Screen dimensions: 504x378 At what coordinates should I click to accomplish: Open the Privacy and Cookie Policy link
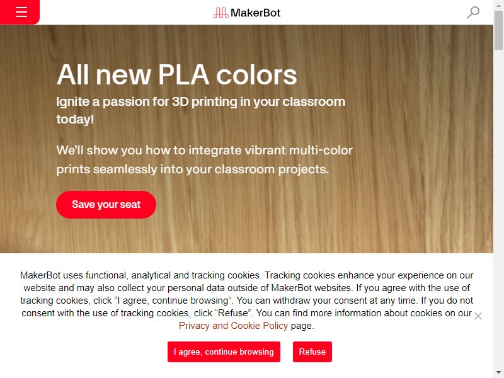pyautogui.click(x=233, y=326)
